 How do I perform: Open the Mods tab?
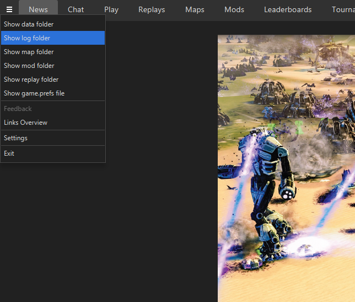pyautogui.click(x=234, y=9)
